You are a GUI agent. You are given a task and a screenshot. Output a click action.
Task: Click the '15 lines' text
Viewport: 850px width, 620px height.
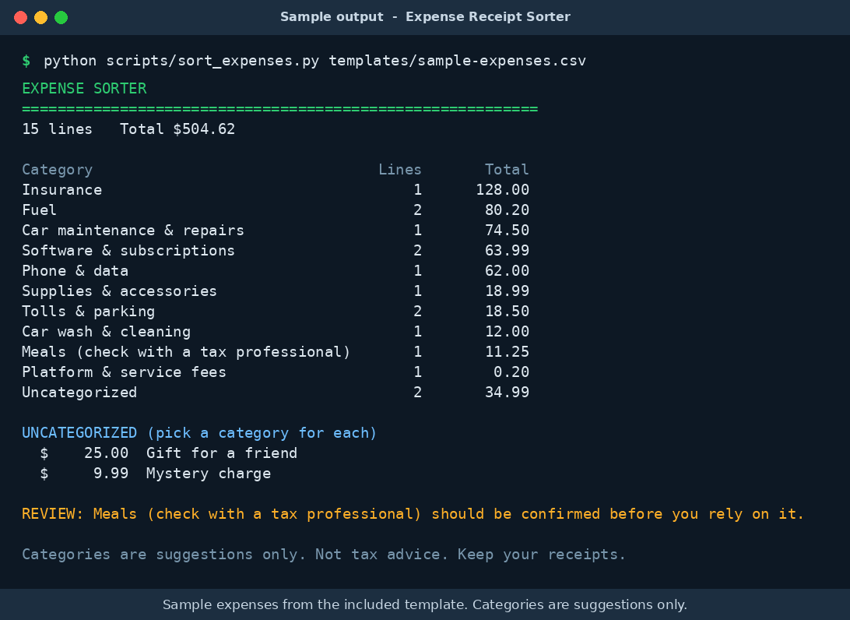(57, 129)
